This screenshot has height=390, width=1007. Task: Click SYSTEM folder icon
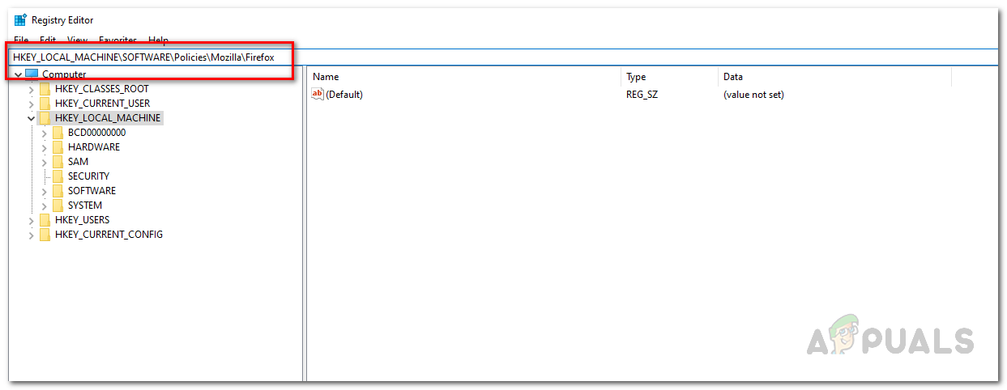point(58,206)
